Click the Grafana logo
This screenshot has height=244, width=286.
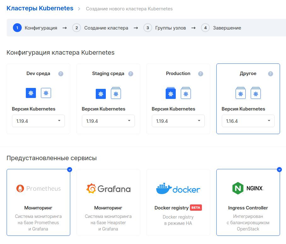click(x=108, y=188)
